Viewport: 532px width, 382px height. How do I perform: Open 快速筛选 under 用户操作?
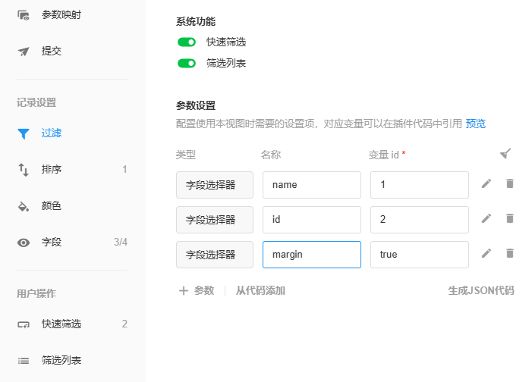(x=61, y=324)
